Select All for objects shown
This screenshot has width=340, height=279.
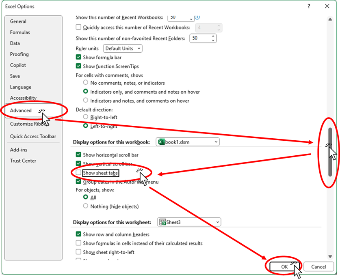coord(86,197)
